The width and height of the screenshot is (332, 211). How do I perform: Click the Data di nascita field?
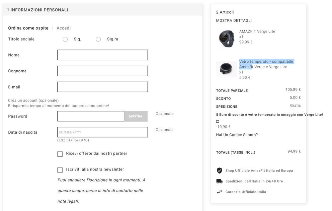click(103, 132)
